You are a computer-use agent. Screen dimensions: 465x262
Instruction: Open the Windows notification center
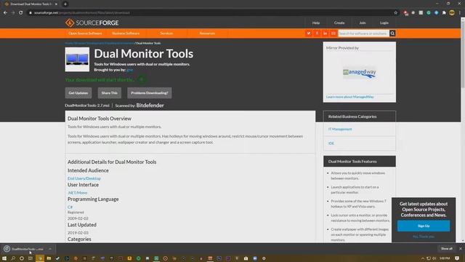click(457, 258)
